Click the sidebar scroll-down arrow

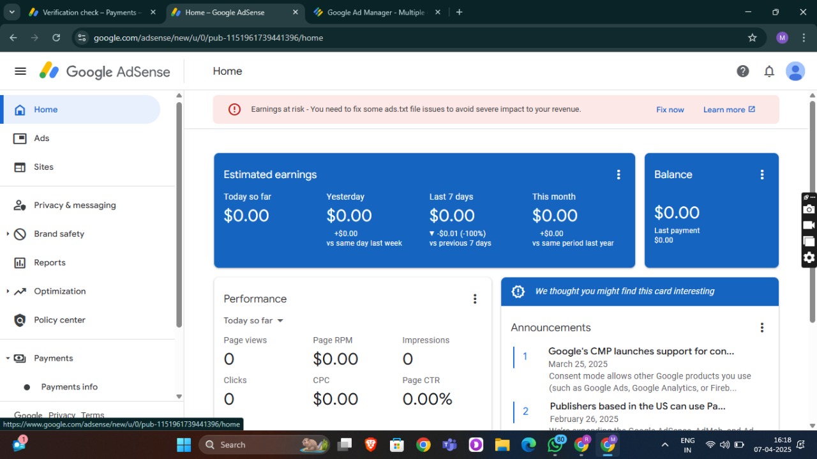(x=179, y=396)
